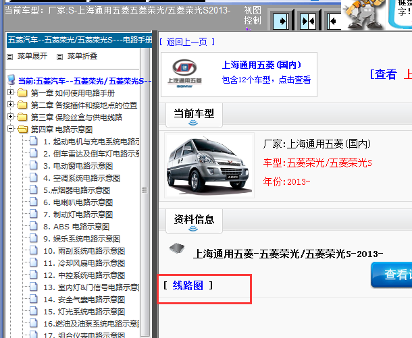Click the gray device icon beside 上海通用五菱-五菱荣光
Image resolution: width=412 pixels, height=338 pixels.
pyautogui.click(x=177, y=248)
